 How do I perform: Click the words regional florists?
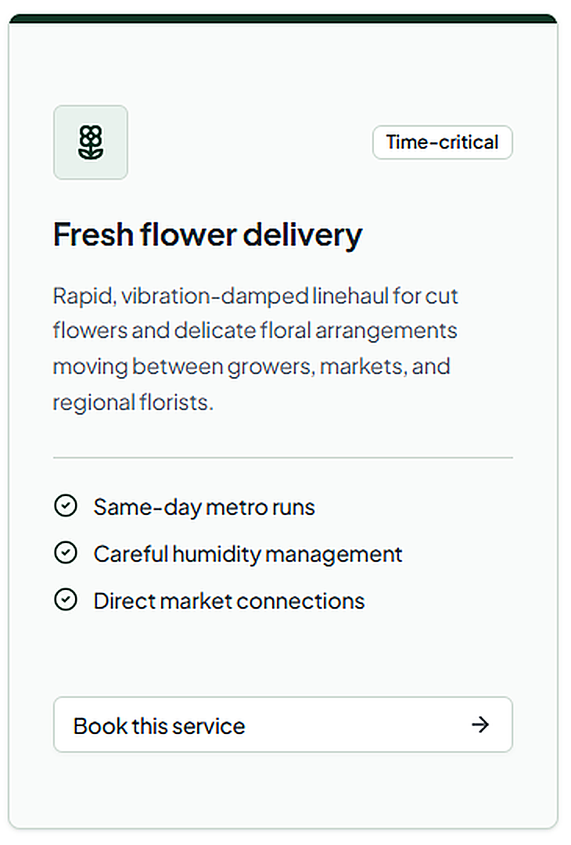(133, 403)
